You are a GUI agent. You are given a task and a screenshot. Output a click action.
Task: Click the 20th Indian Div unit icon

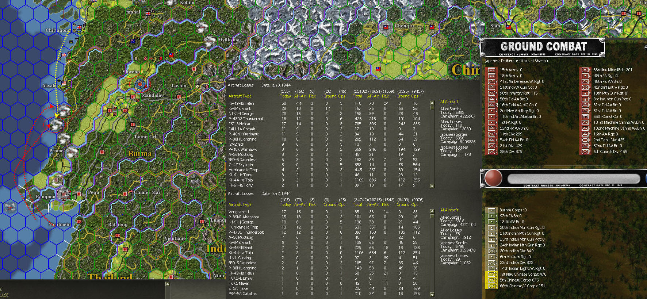tap(491, 251)
